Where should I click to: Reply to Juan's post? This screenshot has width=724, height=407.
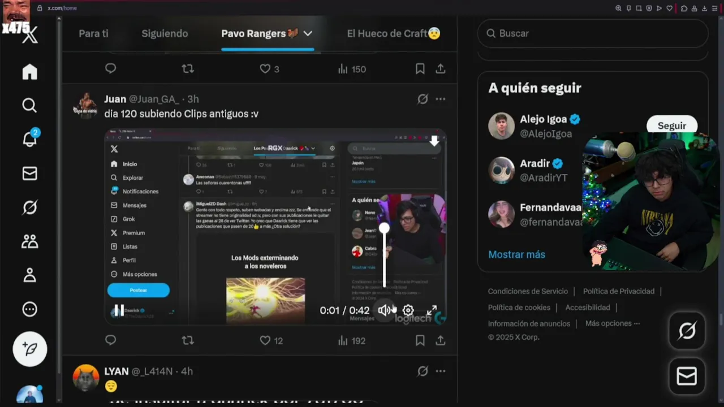tap(110, 340)
